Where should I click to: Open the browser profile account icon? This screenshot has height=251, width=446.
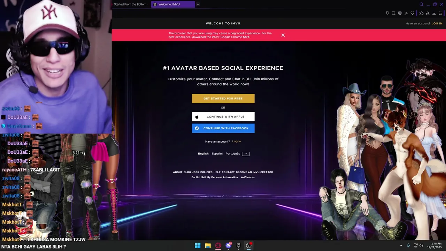click(x=428, y=13)
